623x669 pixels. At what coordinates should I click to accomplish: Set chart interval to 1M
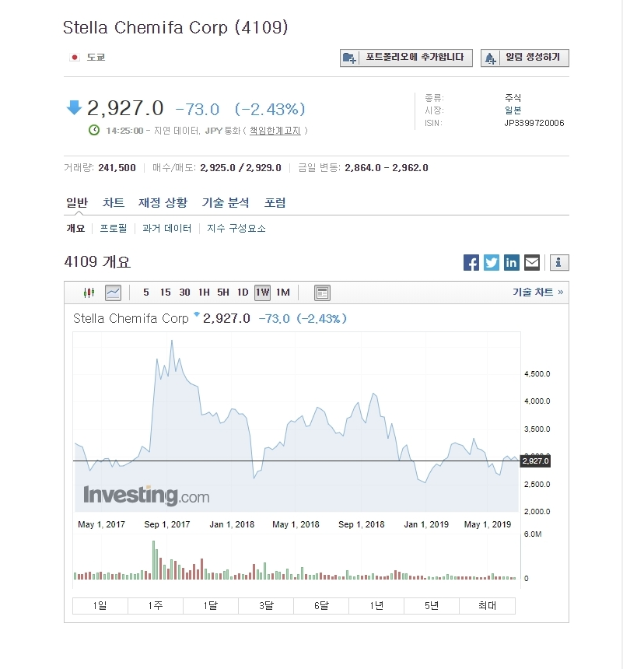tap(282, 292)
